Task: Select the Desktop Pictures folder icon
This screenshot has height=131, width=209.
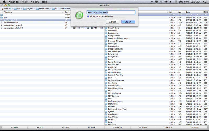Action: pyautogui.click(x=106, y=41)
